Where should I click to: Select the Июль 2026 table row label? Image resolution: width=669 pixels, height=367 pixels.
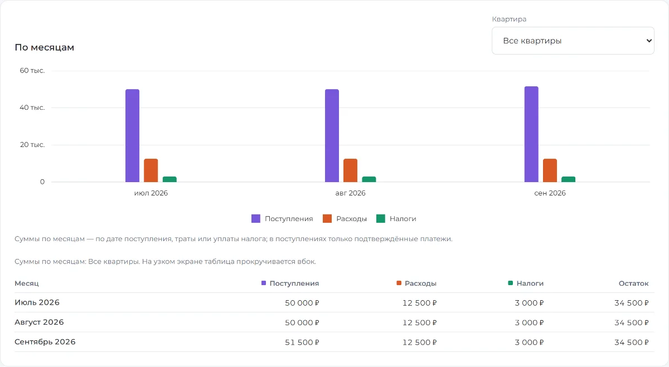point(37,302)
